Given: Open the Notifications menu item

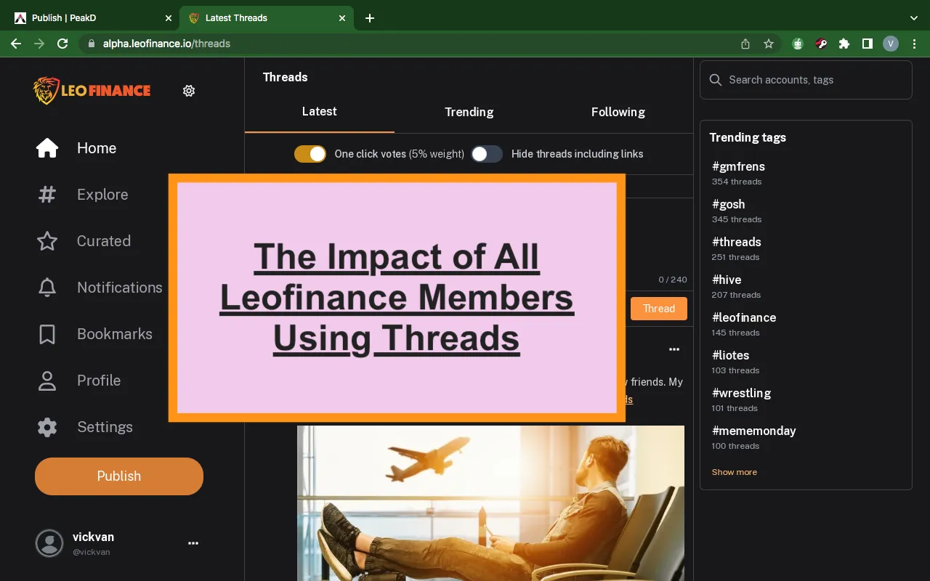Looking at the screenshot, I should point(120,288).
